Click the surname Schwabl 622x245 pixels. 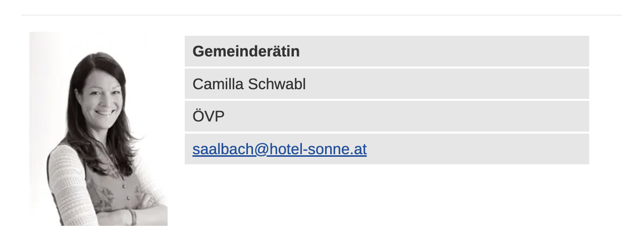tap(277, 84)
